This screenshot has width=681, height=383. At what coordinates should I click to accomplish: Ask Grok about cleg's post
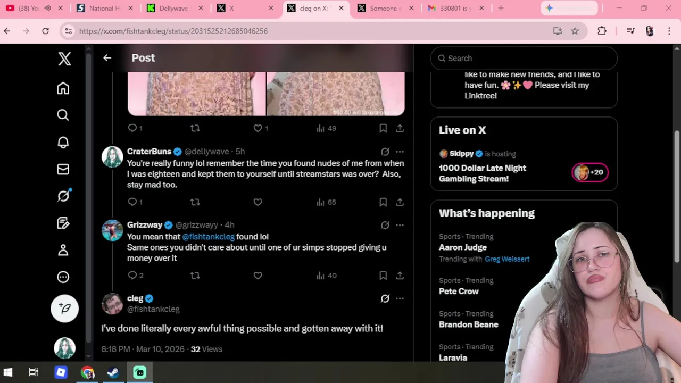385,298
